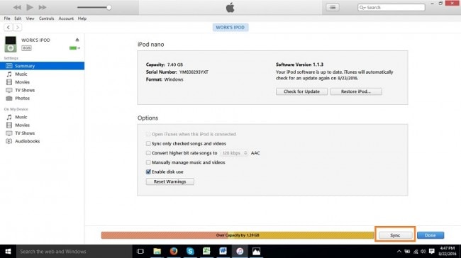Open Word from taskbar

223,251
